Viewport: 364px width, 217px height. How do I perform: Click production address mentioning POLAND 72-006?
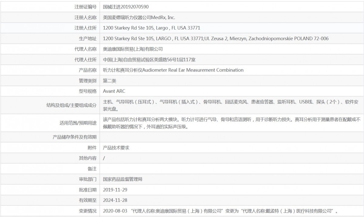click(216, 38)
